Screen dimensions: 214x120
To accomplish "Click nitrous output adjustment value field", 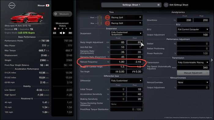I will (x=193, y=88).
